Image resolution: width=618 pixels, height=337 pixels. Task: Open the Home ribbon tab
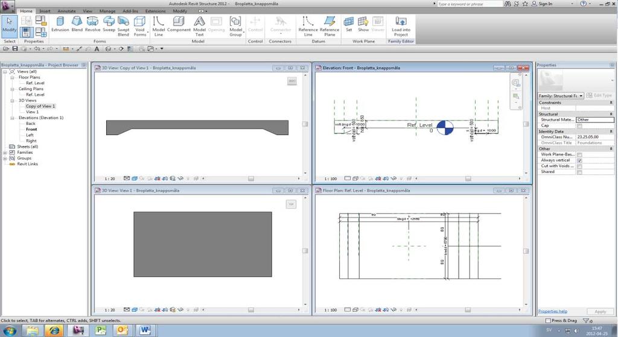click(x=27, y=11)
